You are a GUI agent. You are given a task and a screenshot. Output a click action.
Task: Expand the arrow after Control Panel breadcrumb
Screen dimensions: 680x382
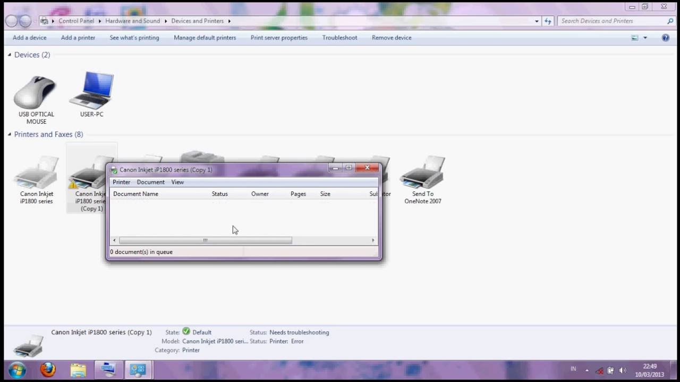(99, 21)
